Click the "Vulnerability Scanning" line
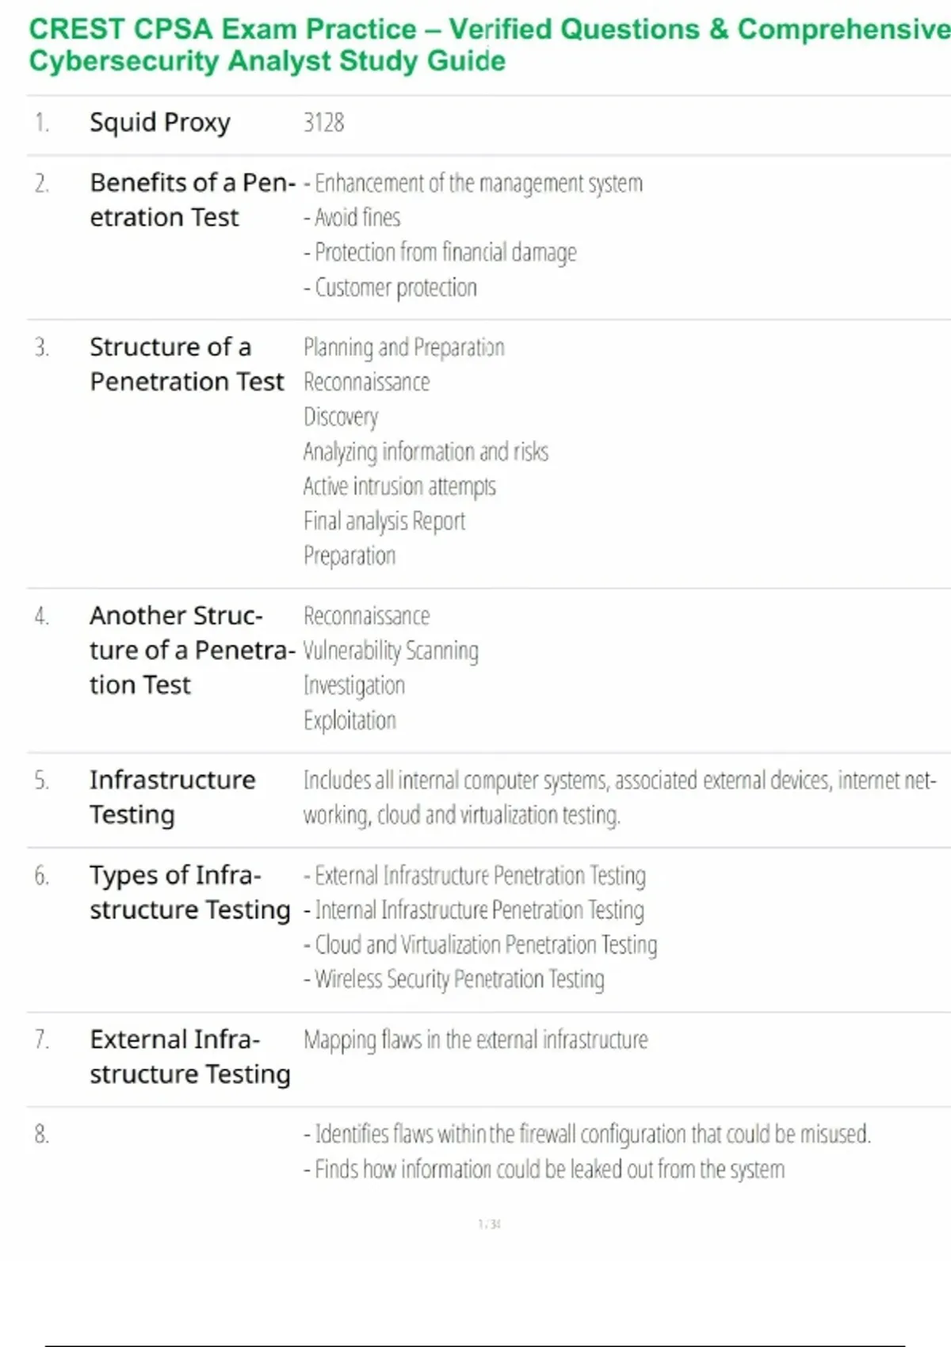This screenshot has height=1347, width=951. click(391, 651)
